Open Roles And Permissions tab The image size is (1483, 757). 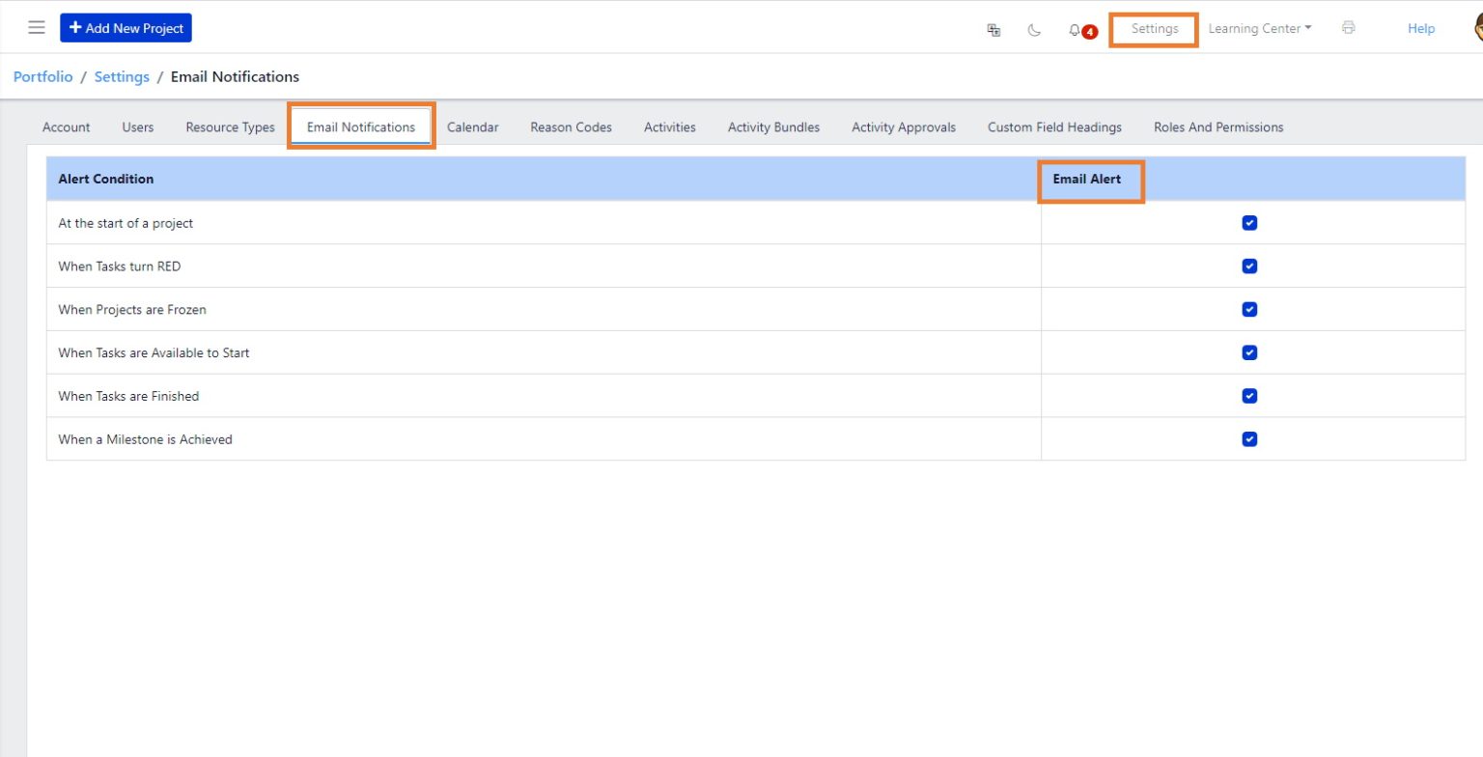(x=1218, y=127)
